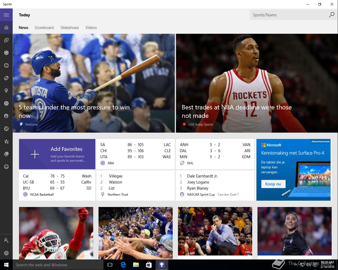Click Joey Logano in NASCAR results
This screenshot has height=270, width=338.
pyautogui.click(x=198, y=182)
